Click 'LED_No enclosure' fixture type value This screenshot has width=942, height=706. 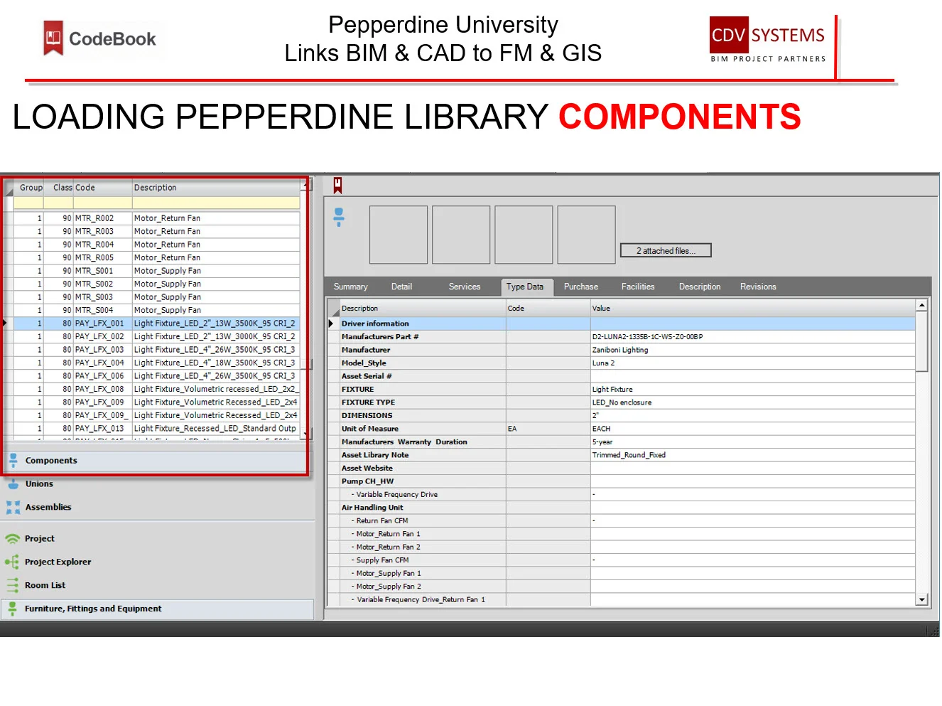click(x=622, y=402)
